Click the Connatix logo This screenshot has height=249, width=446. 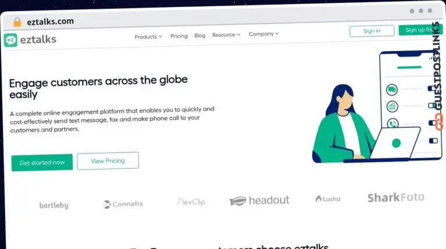point(123,204)
